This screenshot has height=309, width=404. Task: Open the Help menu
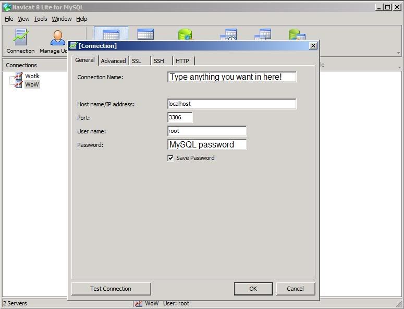(82, 19)
